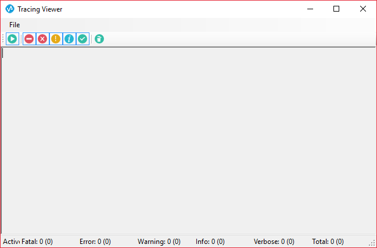Select the "Total: 0 (0)" status entry
Viewport: 377px width, 248px height.
click(328, 241)
